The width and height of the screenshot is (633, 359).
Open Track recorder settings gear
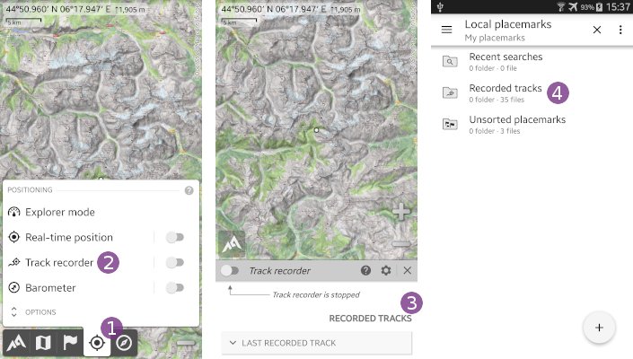tap(386, 270)
